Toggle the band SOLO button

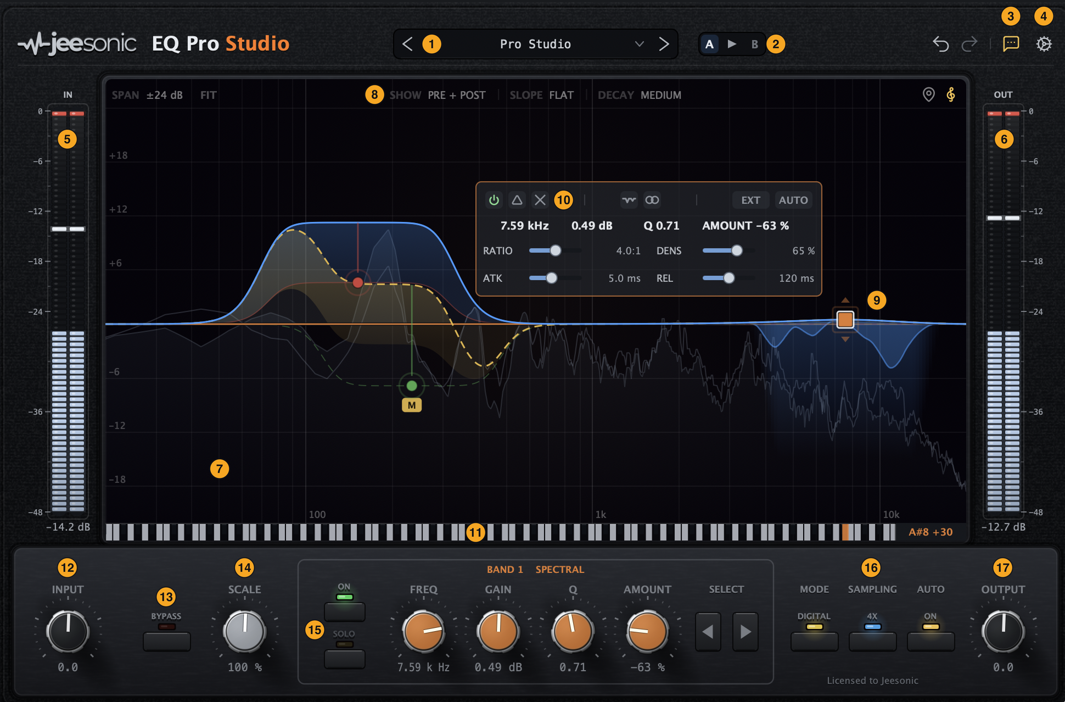(344, 658)
